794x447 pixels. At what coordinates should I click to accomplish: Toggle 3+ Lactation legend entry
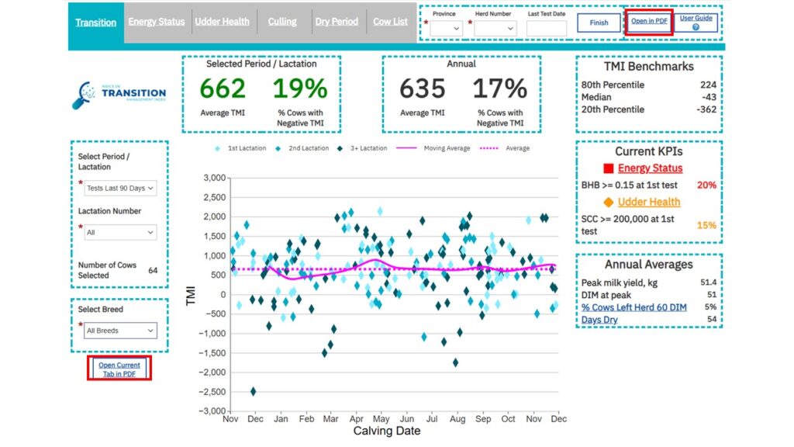(362, 148)
